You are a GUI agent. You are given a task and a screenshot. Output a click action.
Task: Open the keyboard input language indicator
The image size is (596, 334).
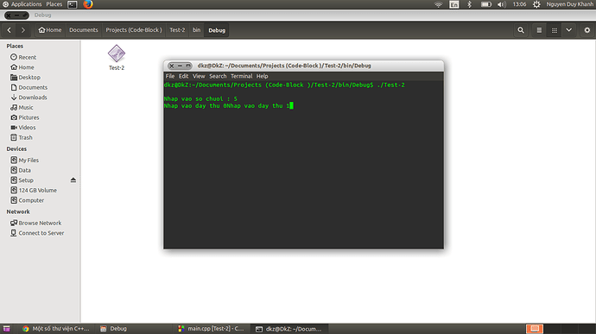tap(453, 4)
